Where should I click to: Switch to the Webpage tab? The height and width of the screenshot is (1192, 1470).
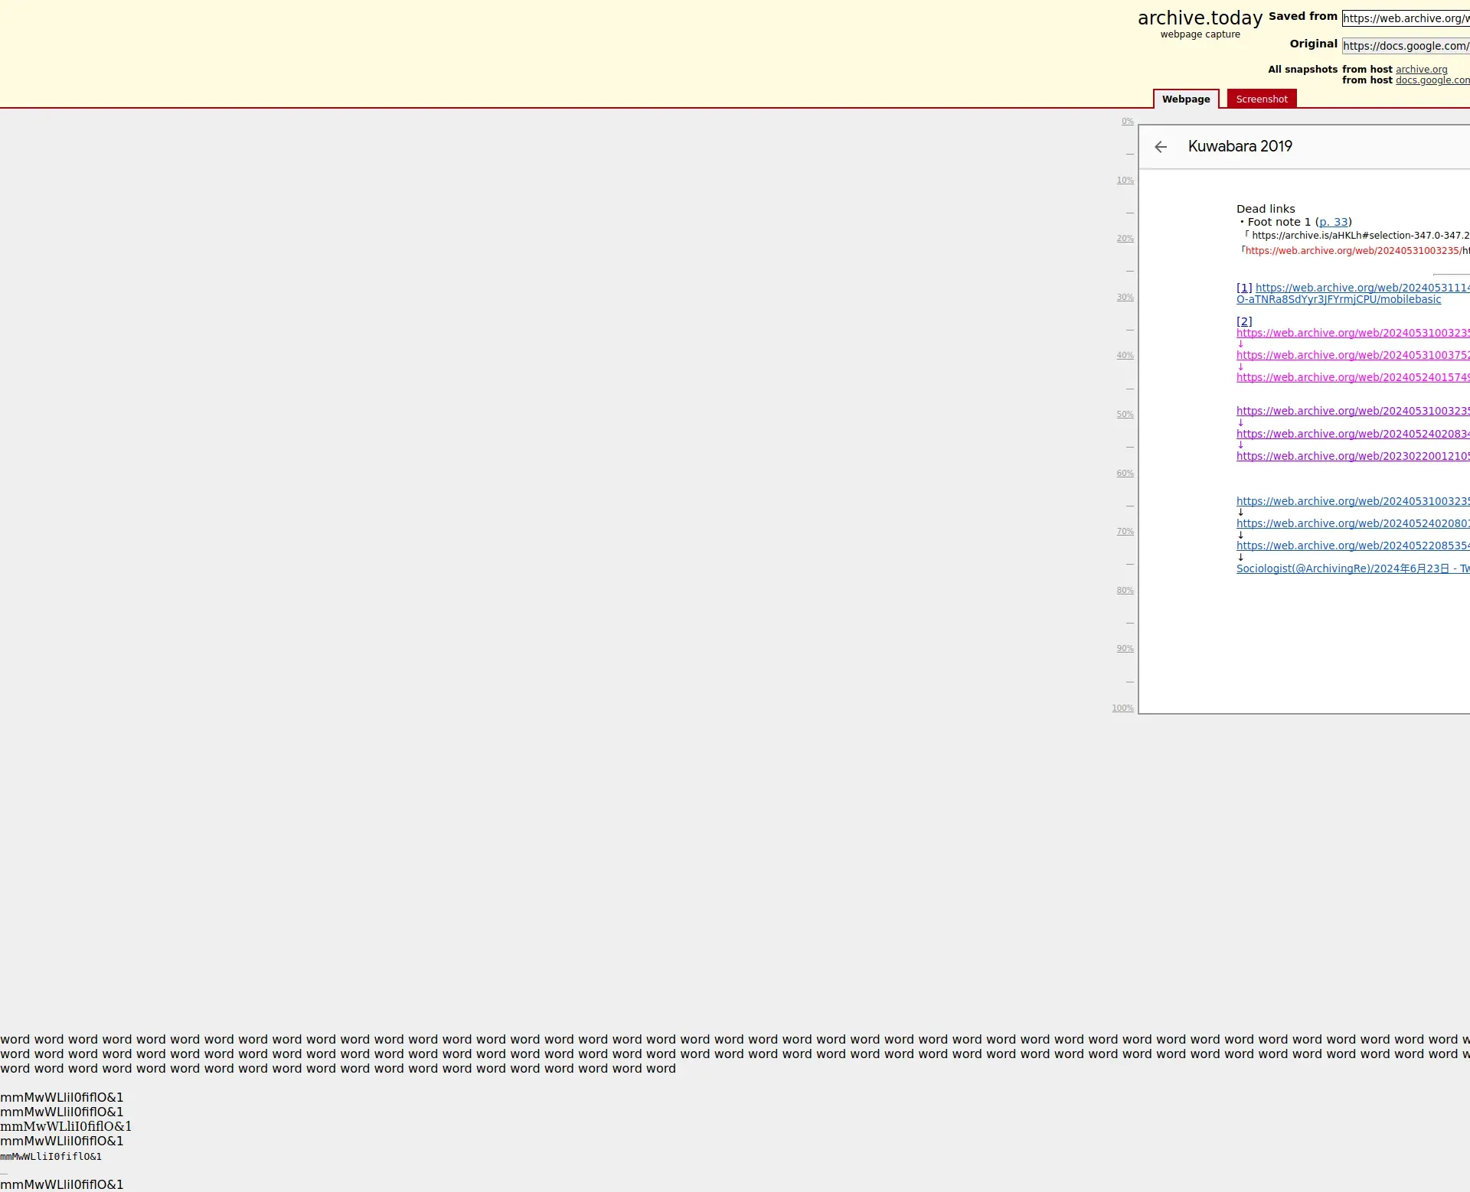(1185, 99)
